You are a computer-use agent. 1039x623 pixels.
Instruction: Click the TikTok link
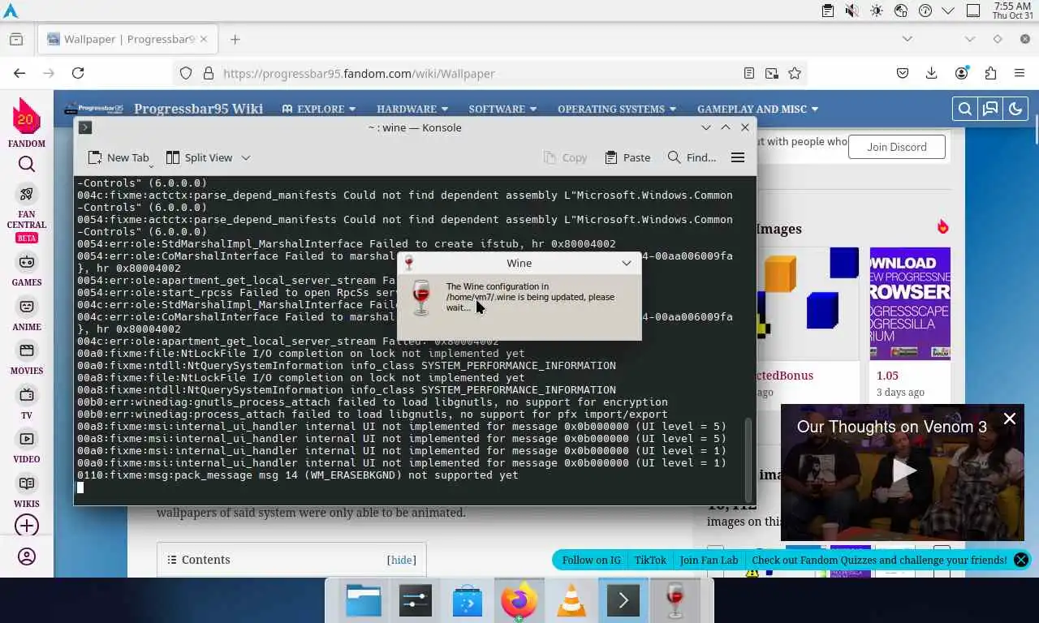pyautogui.click(x=650, y=560)
